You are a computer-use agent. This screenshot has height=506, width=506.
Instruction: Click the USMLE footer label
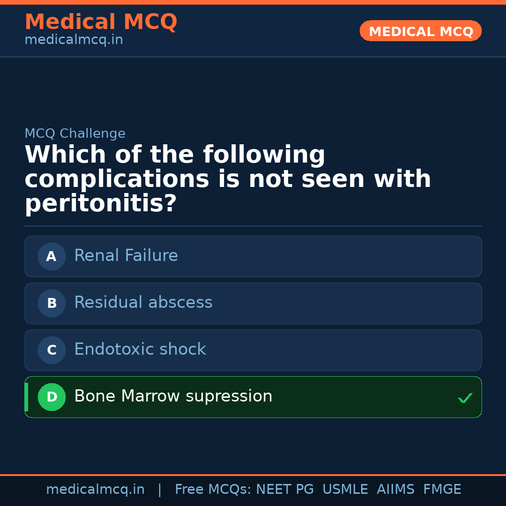click(x=345, y=489)
